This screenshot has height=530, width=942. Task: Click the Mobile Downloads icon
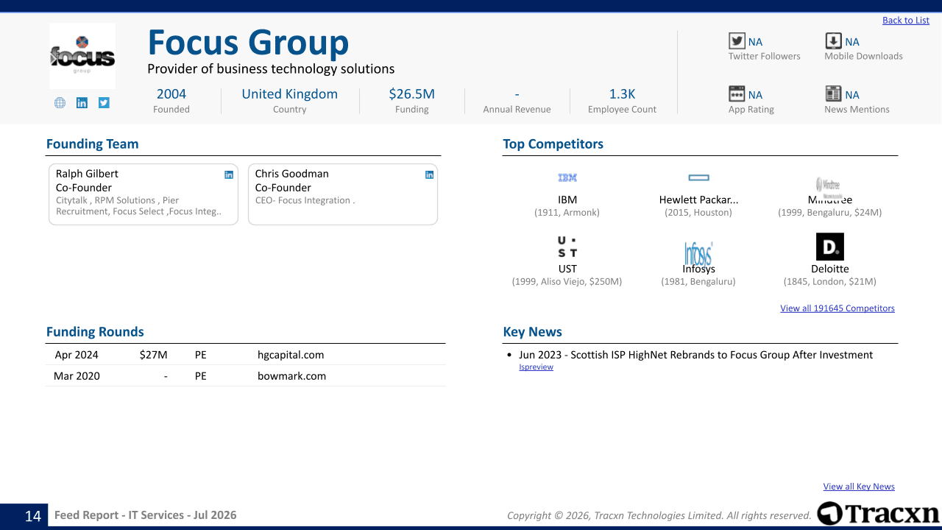[x=833, y=41]
